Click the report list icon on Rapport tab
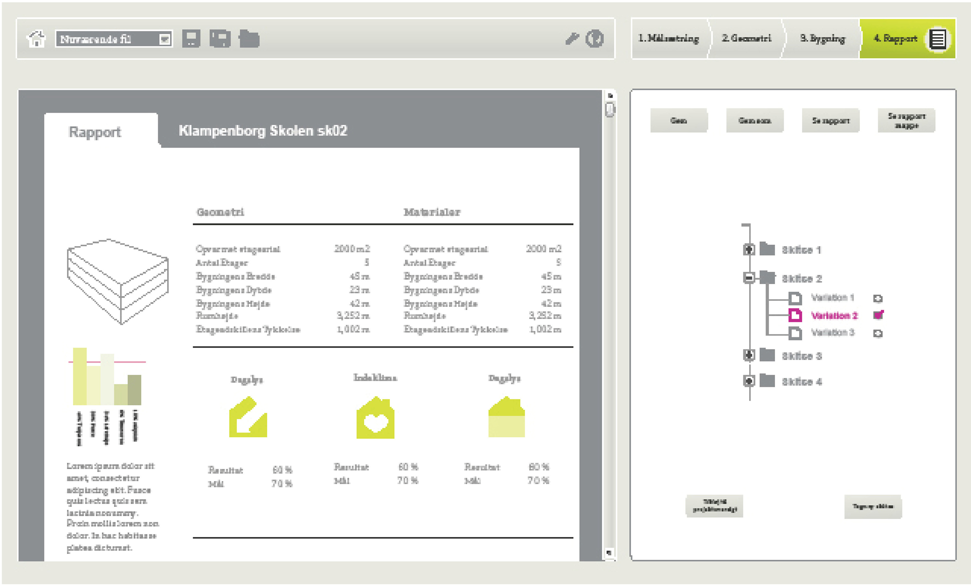Image resolution: width=971 pixels, height=585 pixels. [x=938, y=39]
